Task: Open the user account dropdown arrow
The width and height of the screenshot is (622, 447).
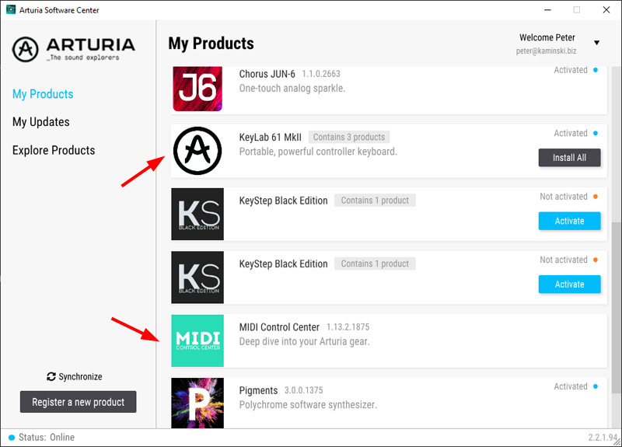Action: pyautogui.click(x=596, y=43)
